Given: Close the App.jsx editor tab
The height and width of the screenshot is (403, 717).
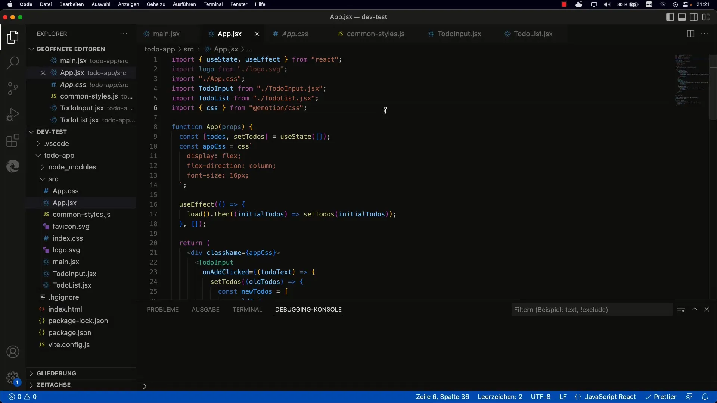Looking at the screenshot, I should click(x=257, y=34).
